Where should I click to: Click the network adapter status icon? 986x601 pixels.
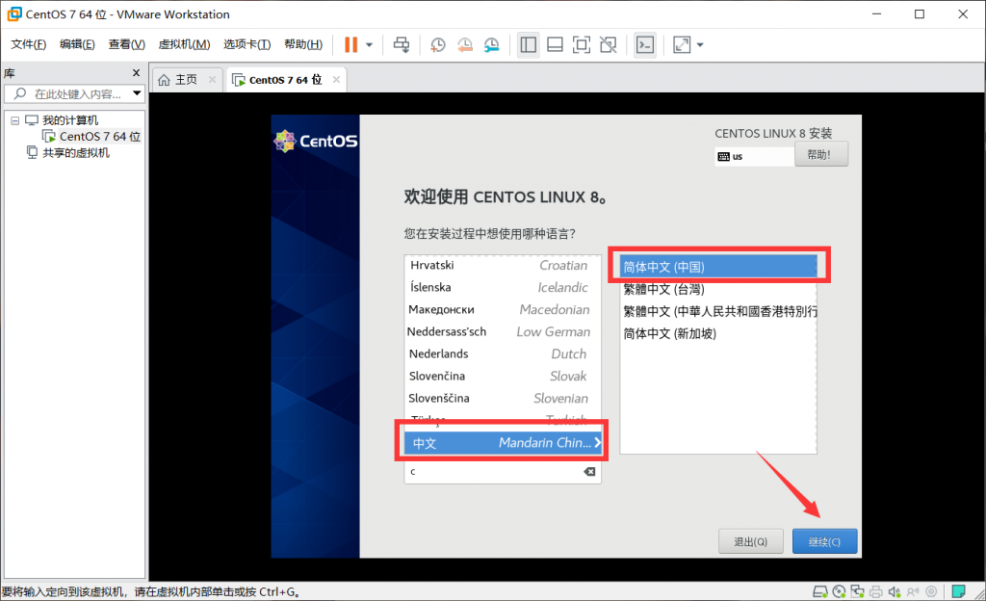(x=858, y=591)
